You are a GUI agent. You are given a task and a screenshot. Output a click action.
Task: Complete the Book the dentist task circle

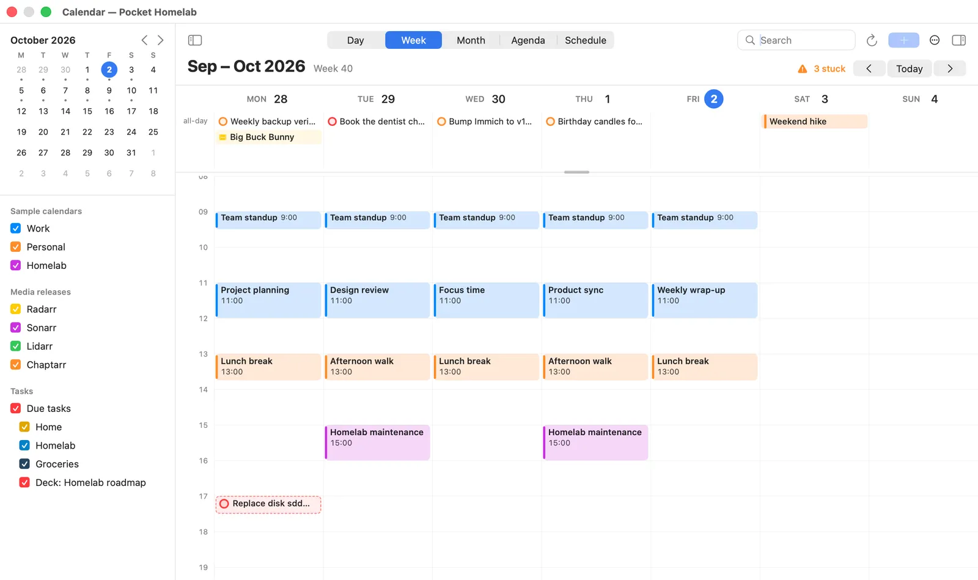[332, 122]
